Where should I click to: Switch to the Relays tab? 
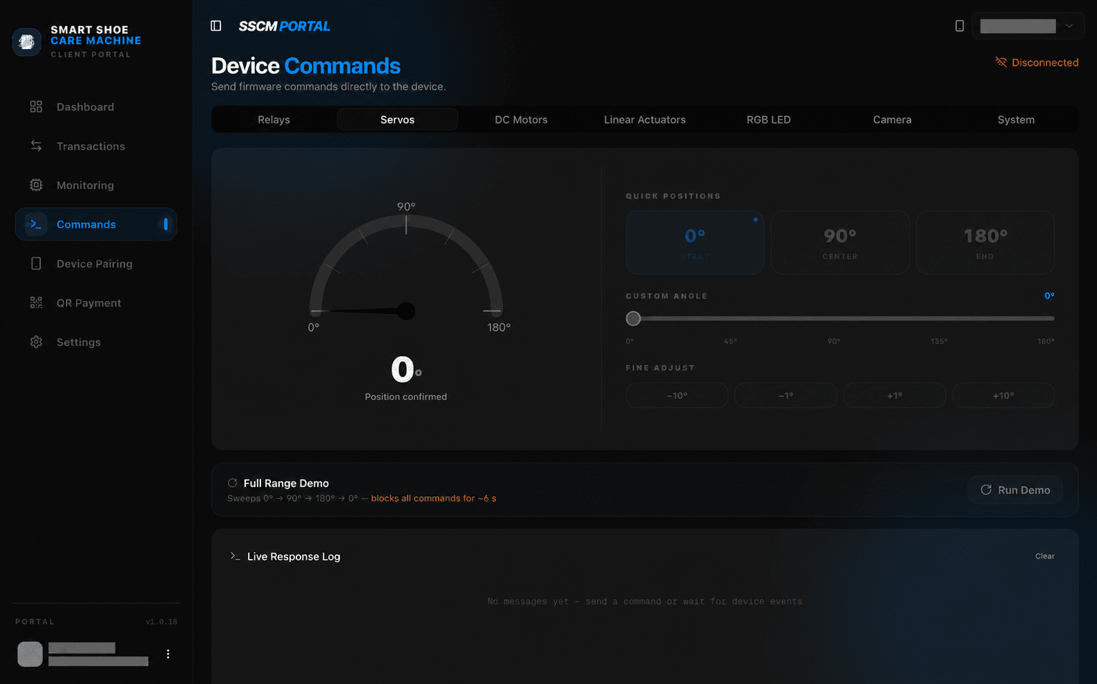pos(274,119)
